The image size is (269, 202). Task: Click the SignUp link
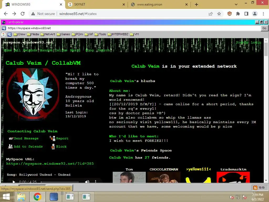(242, 42)
